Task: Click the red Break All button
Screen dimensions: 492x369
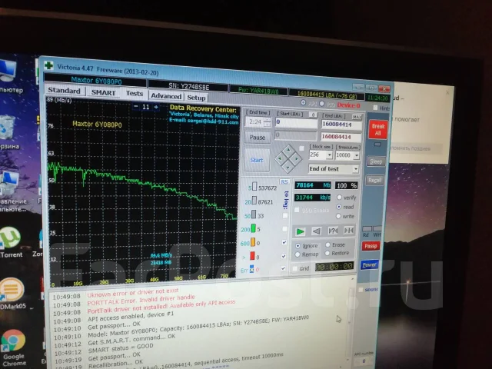Action: coord(378,130)
